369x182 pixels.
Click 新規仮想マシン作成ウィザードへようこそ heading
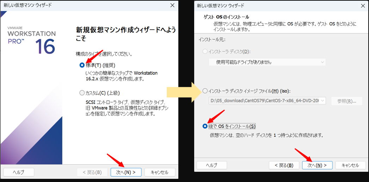(x=126, y=34)
